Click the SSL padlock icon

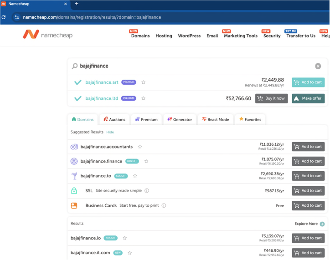[74, 190]
